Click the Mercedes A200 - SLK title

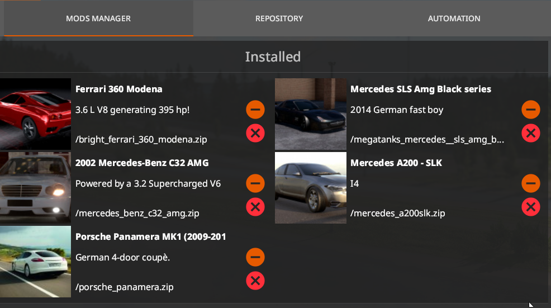pos(396,163)
